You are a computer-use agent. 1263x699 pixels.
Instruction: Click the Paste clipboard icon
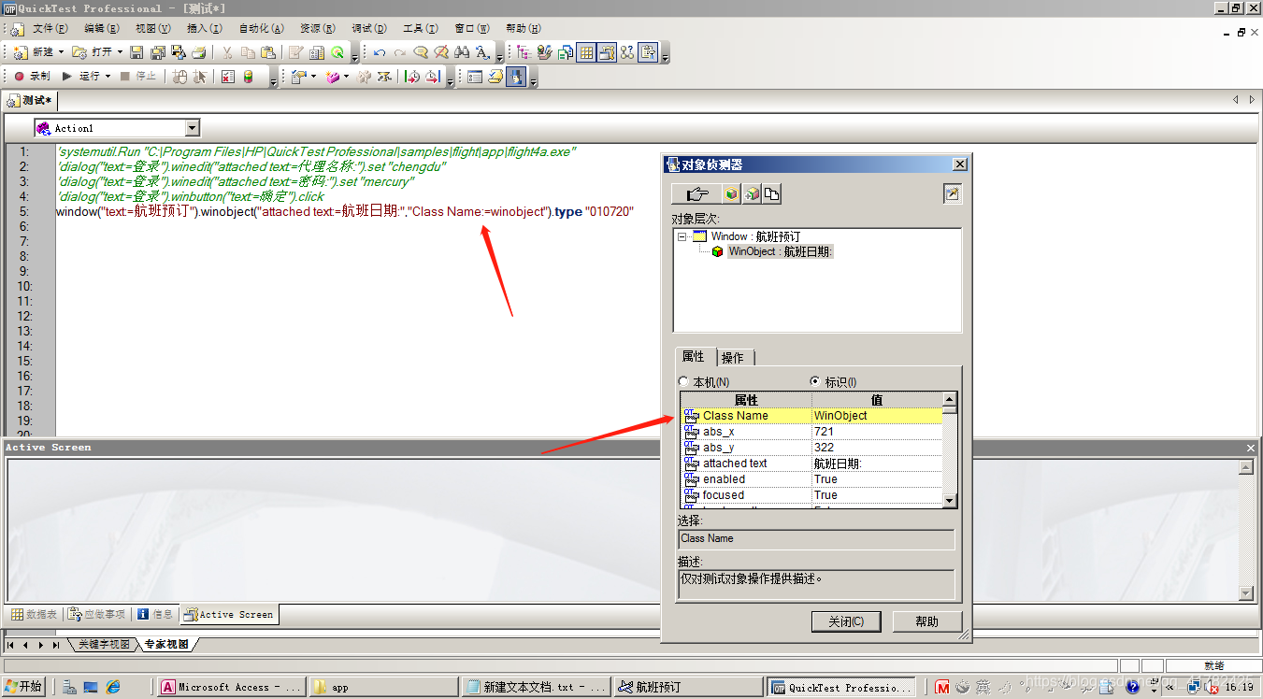(x=268, y=52)
